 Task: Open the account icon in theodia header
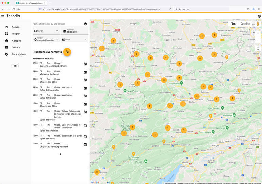point(259,16)
